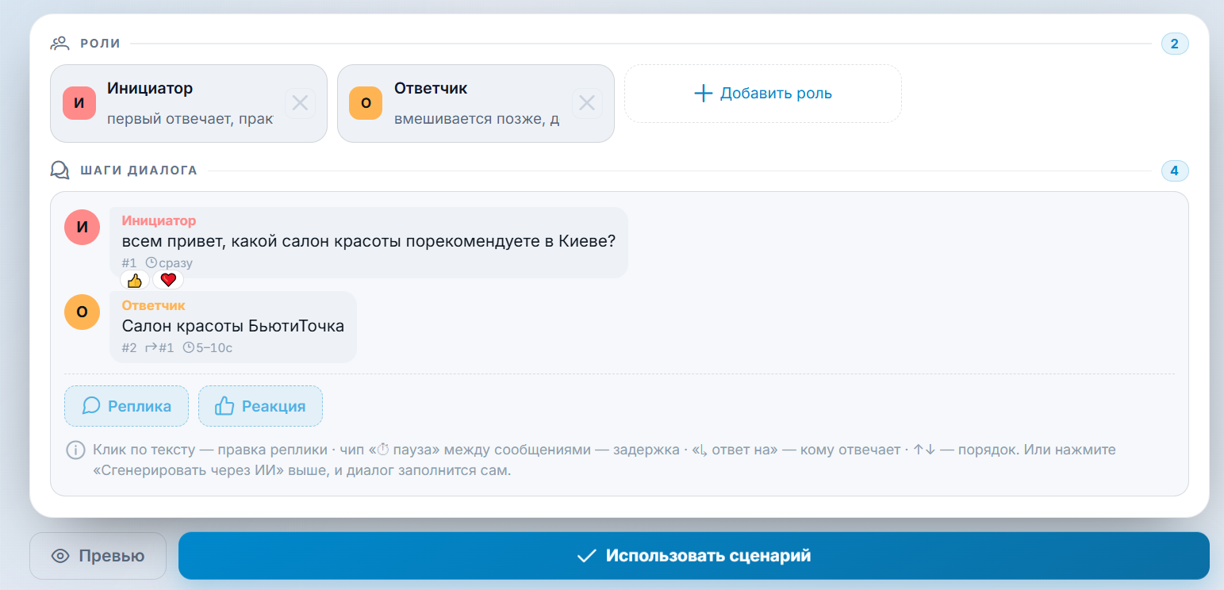The width and height of the screenshot is (1224, 590).
Task: Add a new Реплика step
Action: [126, 406]
